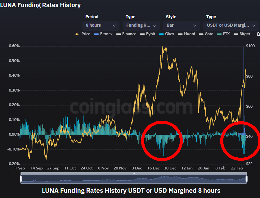The image size is (260, 198).
Task: Toggle the Okex series in the legend
Action: 167,34
